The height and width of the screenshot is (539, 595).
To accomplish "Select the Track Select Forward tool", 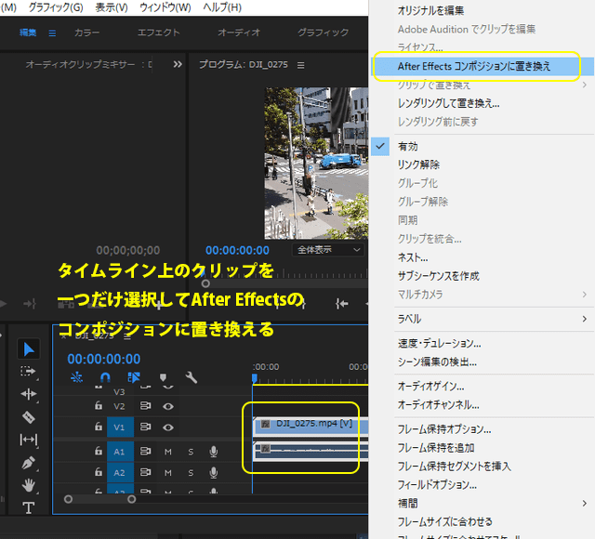I will [x=28, y=371].
